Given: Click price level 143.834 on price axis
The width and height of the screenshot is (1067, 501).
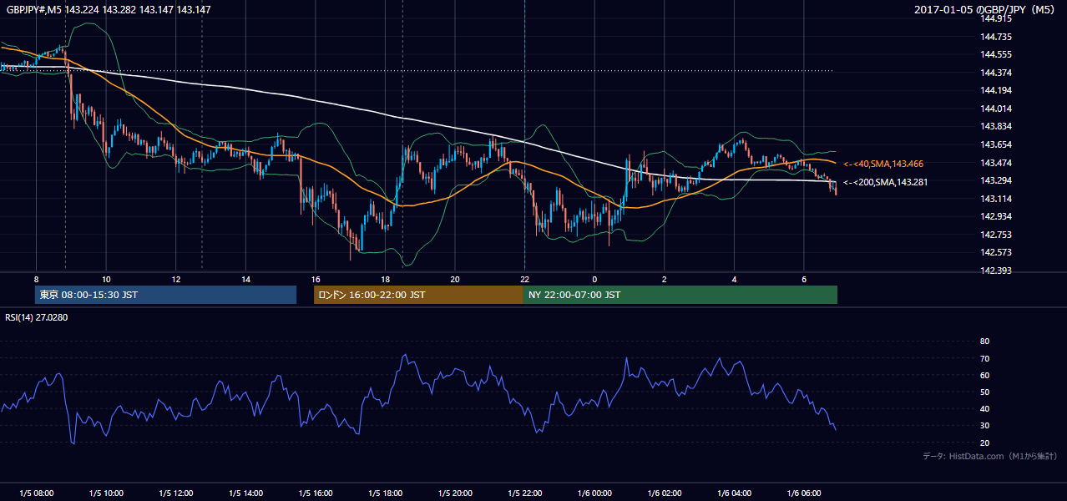Looking at the screenshot, I should coord(996,127).
